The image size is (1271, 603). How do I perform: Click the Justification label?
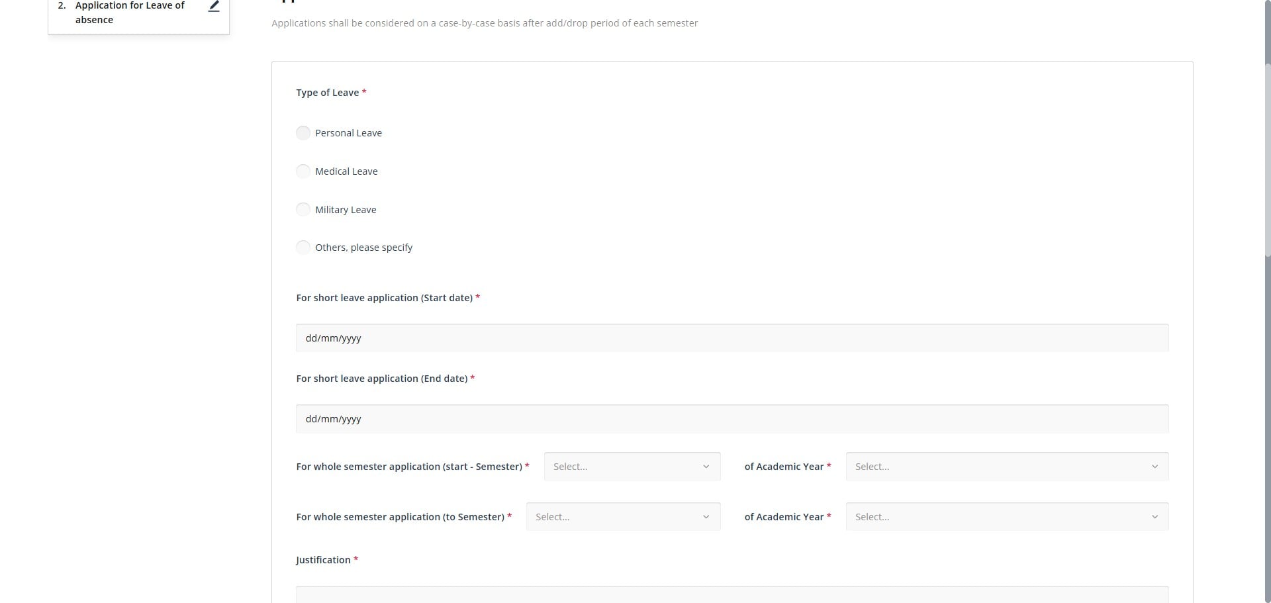(x=323, y=560)
